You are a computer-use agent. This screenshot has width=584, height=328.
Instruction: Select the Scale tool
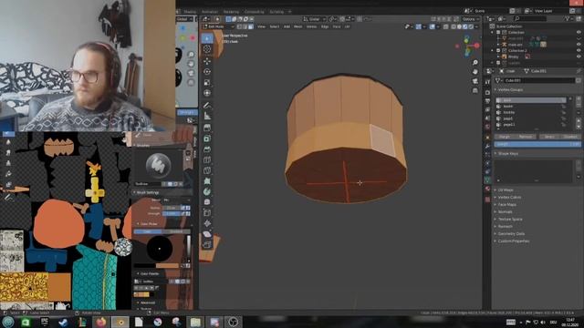pos(207,82)
